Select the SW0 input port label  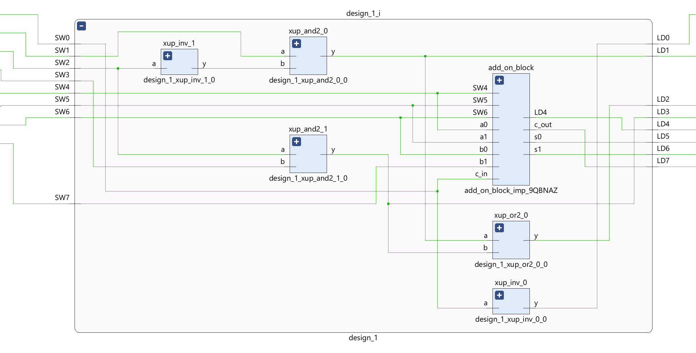[62, 38]
